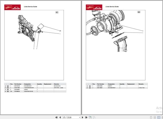Click the Linde logo on left page
This screenshot has height=119, width=163.
tap(12, 7)
